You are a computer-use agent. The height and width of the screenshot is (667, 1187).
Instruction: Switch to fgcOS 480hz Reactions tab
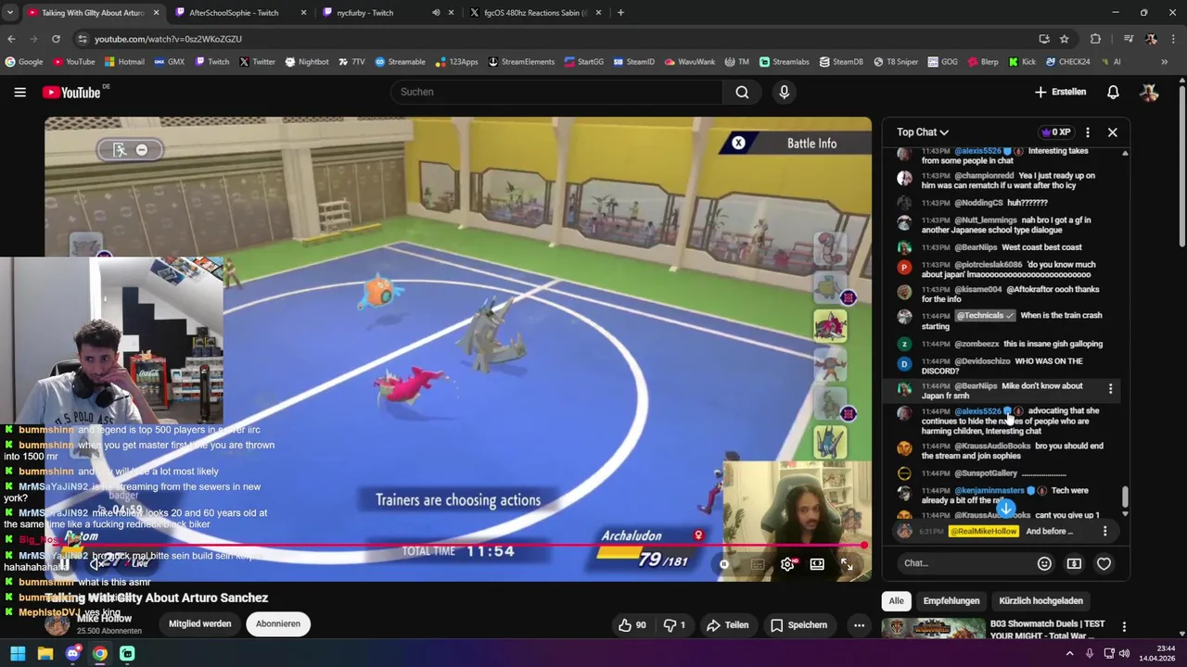[x=535, y=13]
